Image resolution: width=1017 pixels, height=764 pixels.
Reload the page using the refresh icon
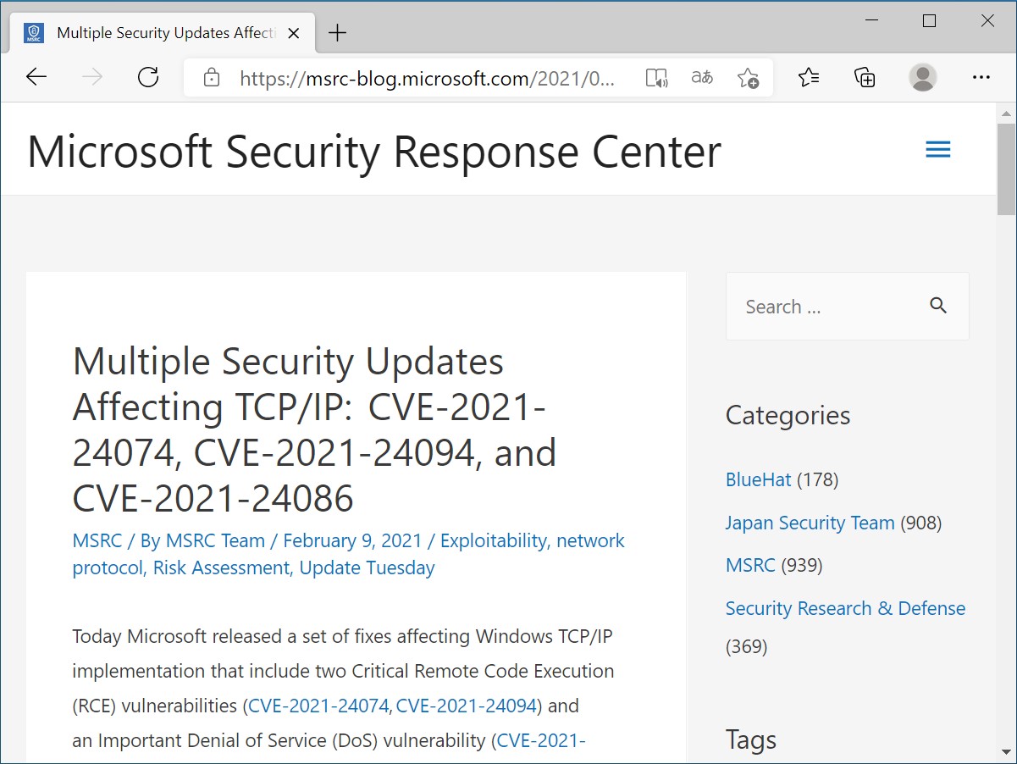coord(148,76)
